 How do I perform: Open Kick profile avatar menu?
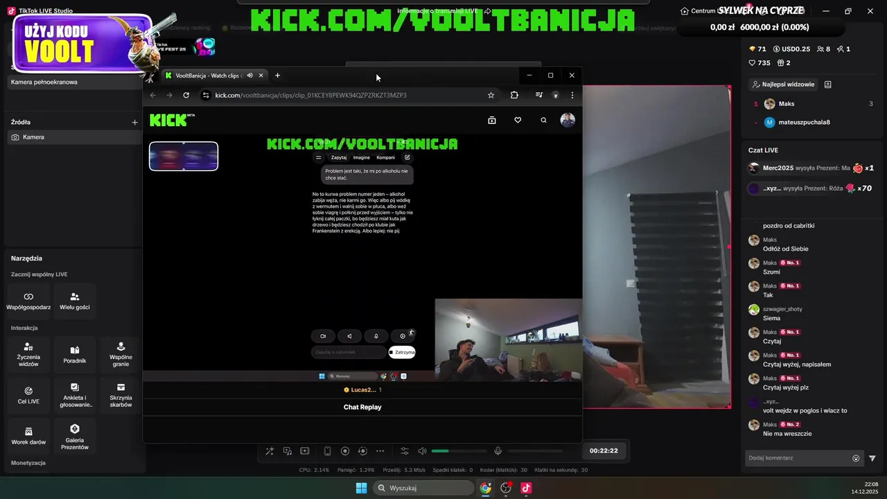point(568,120)
